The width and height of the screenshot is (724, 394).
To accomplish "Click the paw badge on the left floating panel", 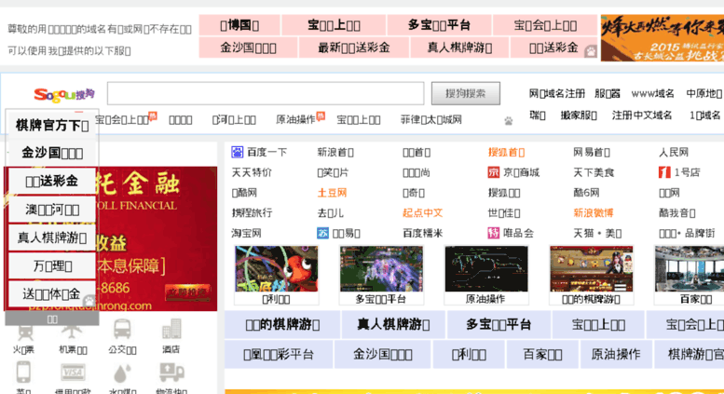I will [x=89, y=301].
